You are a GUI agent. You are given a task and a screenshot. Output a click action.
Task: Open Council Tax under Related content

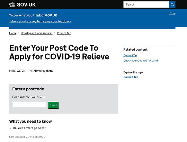coord(130,55)
